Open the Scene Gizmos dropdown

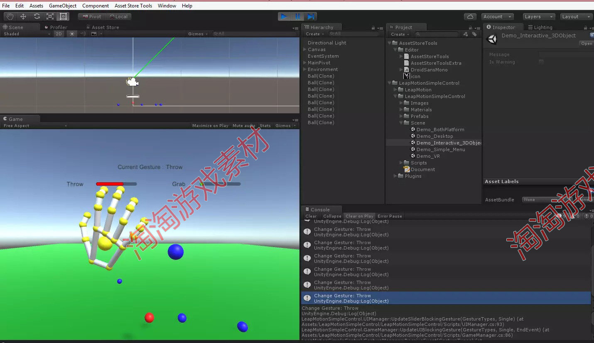point(198,34)
